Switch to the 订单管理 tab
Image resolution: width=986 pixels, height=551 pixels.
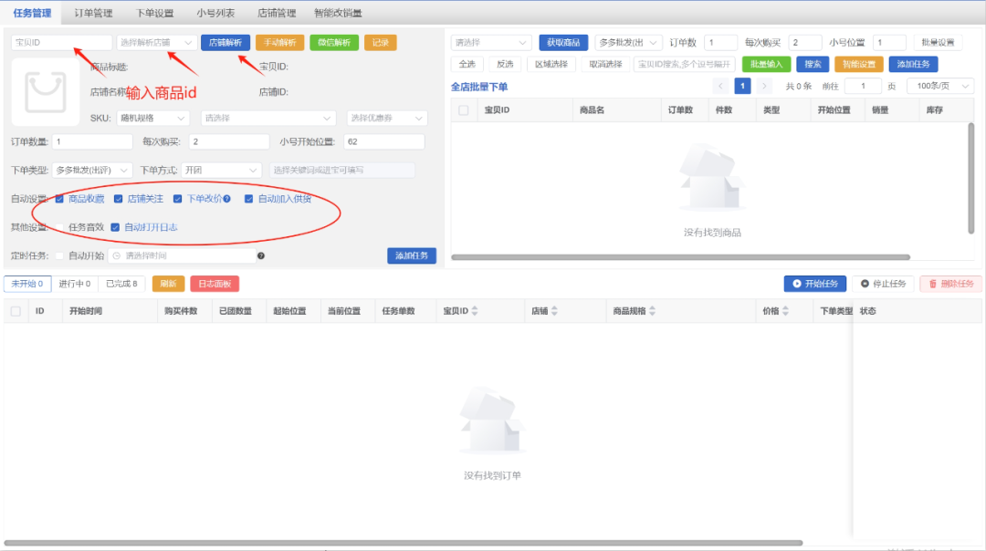(x=93, y=13)
